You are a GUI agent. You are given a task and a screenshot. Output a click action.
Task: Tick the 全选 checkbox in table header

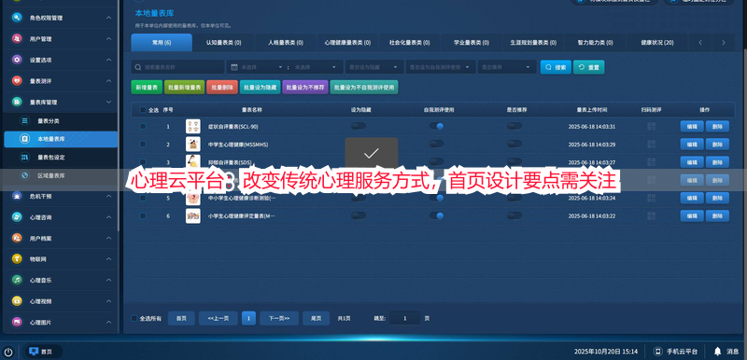(143, 110)
